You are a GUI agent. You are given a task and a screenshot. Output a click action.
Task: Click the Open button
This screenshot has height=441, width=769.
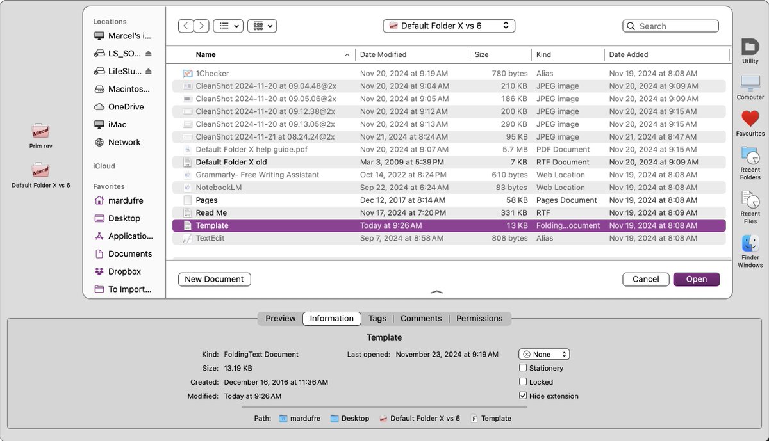(697, 279)
